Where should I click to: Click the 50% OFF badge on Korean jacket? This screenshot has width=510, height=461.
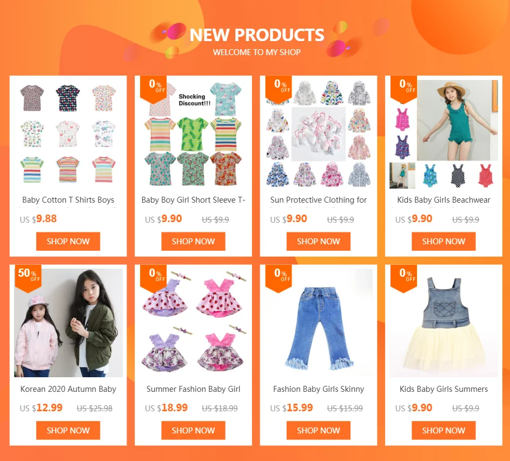pos(28,278)
